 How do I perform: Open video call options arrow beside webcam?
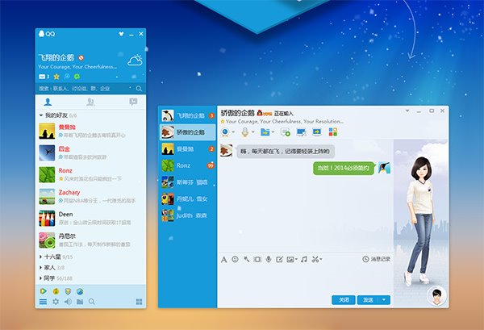coord(233,132)
